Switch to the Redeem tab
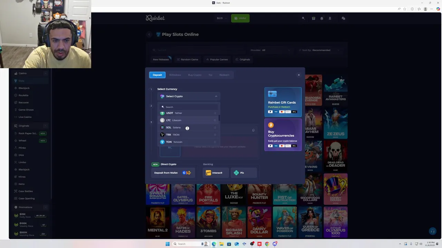Screen dimensions: 442x248 [224, 75]
